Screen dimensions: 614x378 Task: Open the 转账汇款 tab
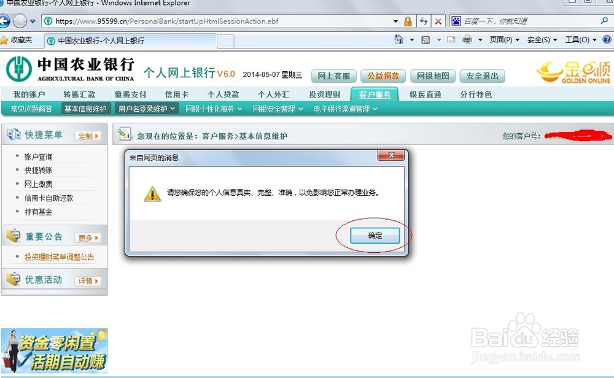coord(79,94)
